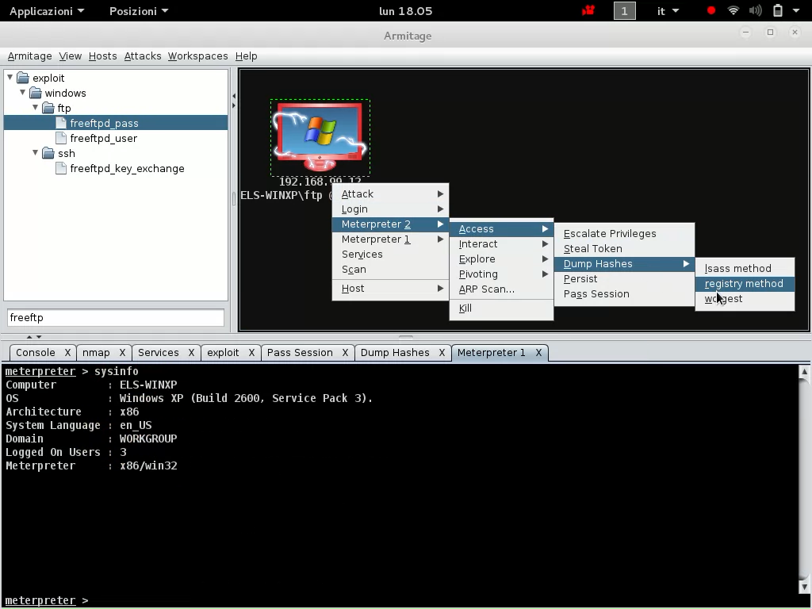
Task: Run ARP Scan from menu
Action: click(x=501, y=289)
